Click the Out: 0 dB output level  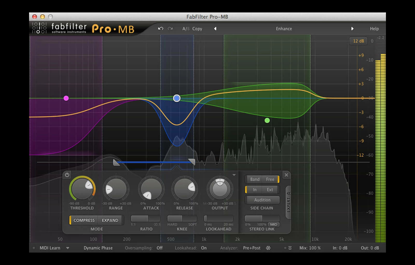(x=370, y=248)
